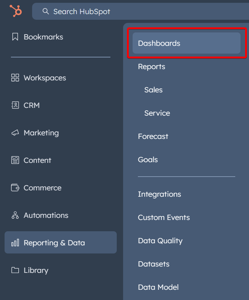
Task: Click the Marketing megaphone icon
Action: click(15, 133)
